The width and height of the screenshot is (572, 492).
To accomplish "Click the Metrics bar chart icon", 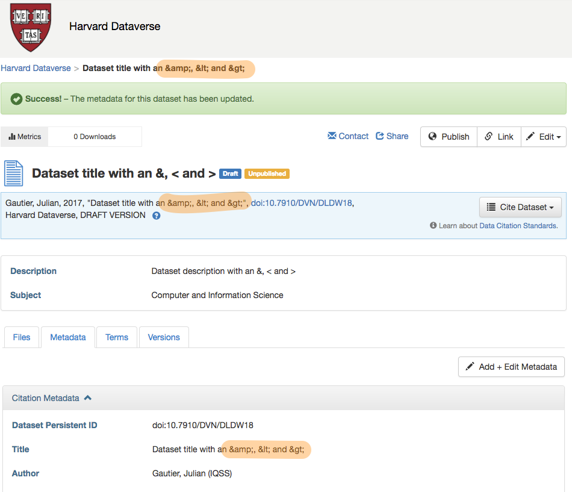I will pyautogui.click(x=12, y=137).
